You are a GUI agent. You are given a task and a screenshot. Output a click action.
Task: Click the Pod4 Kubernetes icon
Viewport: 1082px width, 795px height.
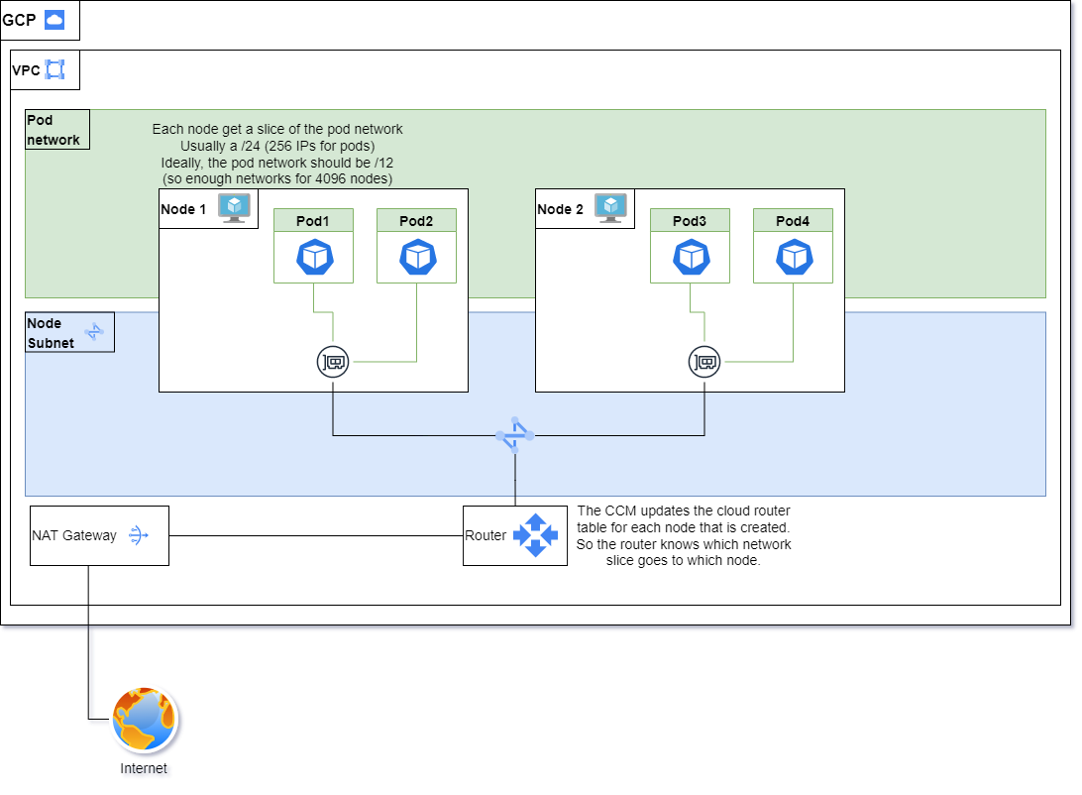[793, 258]
